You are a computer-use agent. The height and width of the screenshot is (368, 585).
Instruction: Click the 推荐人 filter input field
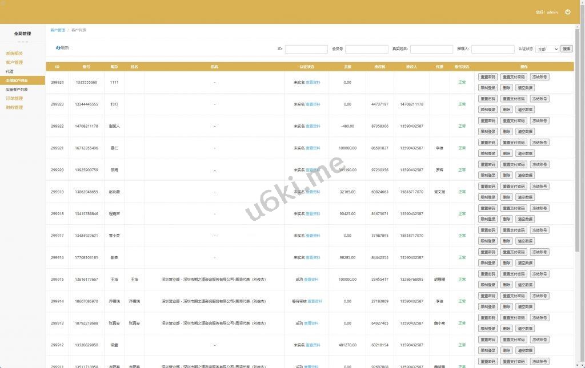[492, 49]
